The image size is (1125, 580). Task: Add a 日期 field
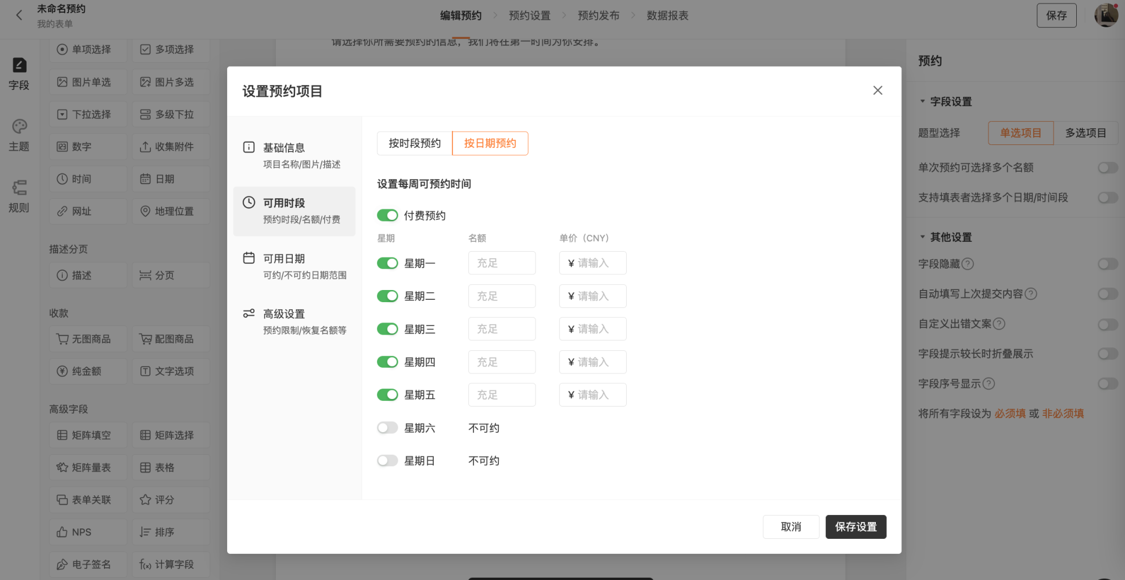coord(171,179)
